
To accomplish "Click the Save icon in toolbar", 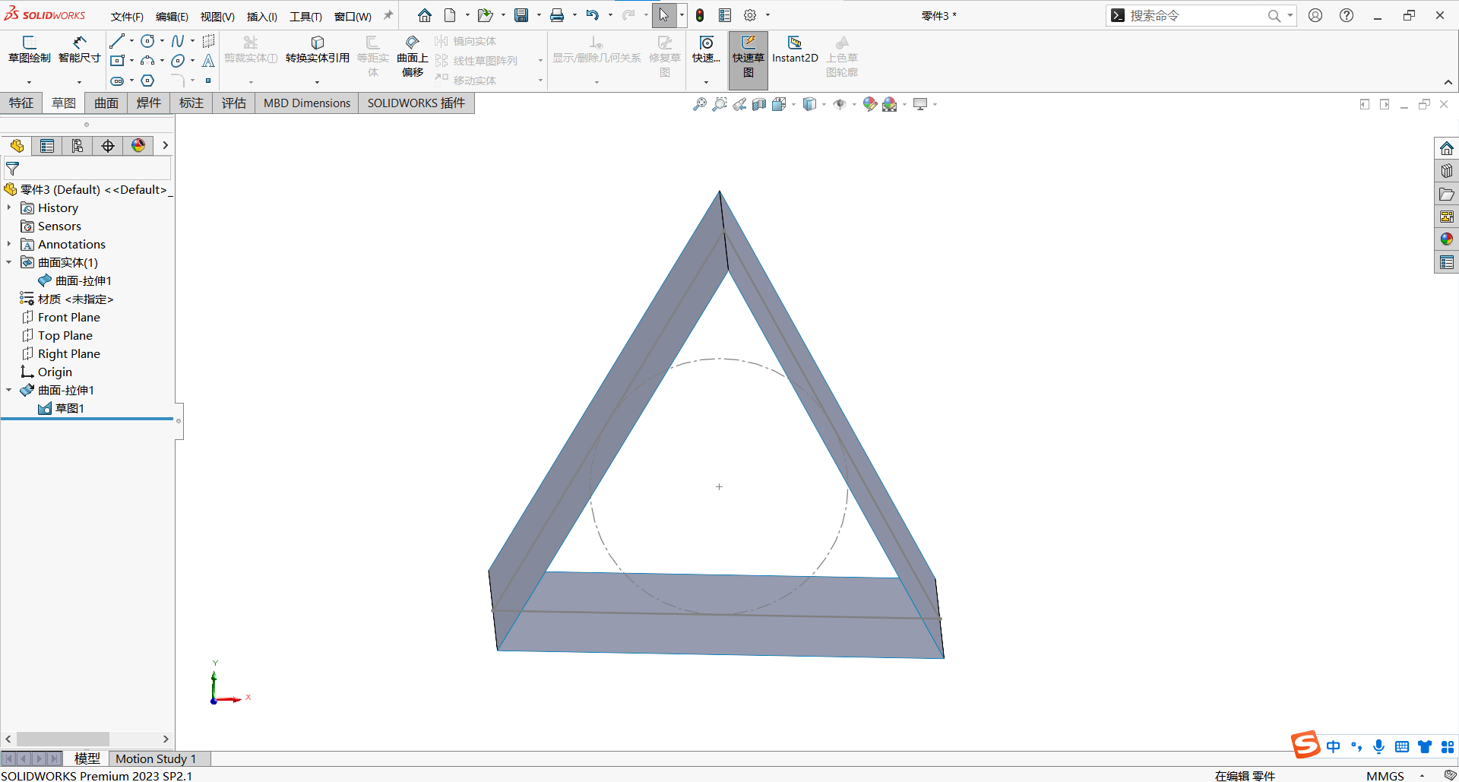I will 521,15.
